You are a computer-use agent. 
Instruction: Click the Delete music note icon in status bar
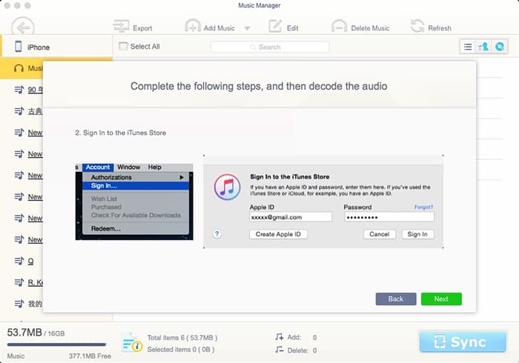(280, 350)
